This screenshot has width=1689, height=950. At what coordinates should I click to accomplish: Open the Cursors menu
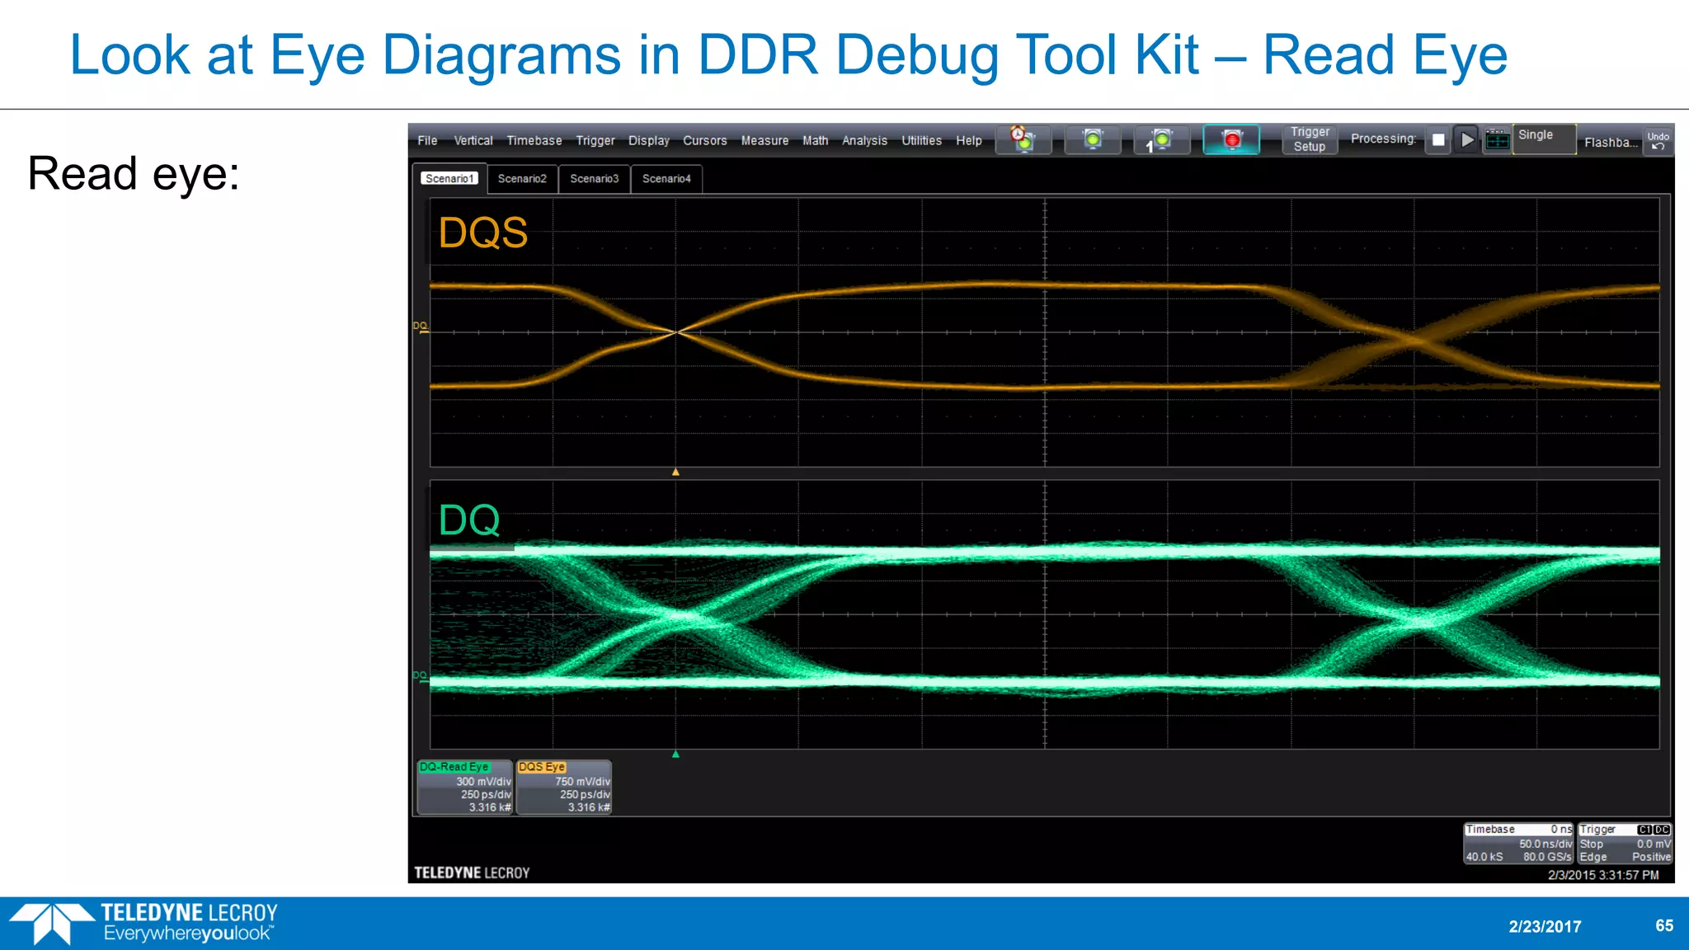[705, 140]
